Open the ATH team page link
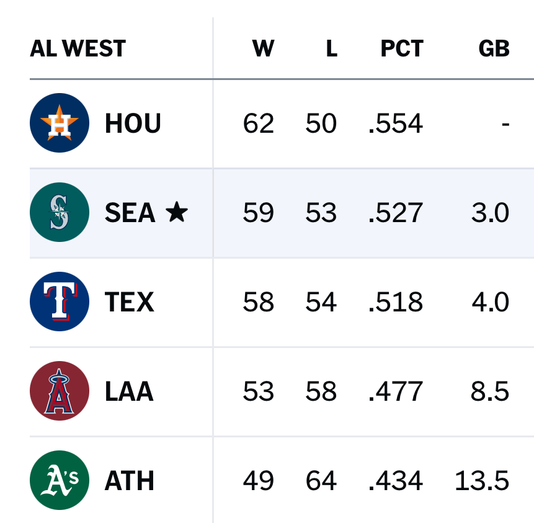This screenshot has height=523, width=534. pyautogui.click(x=129, y=480)
